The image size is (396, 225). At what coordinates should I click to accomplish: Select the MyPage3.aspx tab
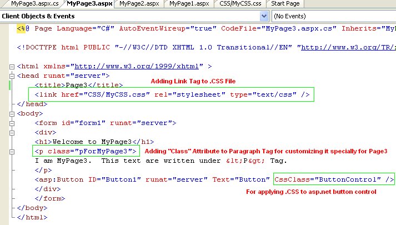coord(89,3)
